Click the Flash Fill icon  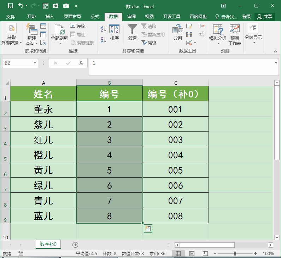(x=189, y=27)
